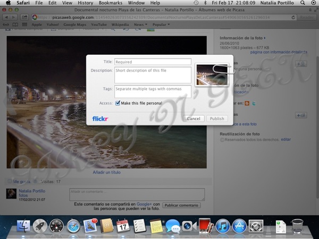Click the Añadir un comentario box
This screenshot has width=319, height=239.
tap(137, 194)
